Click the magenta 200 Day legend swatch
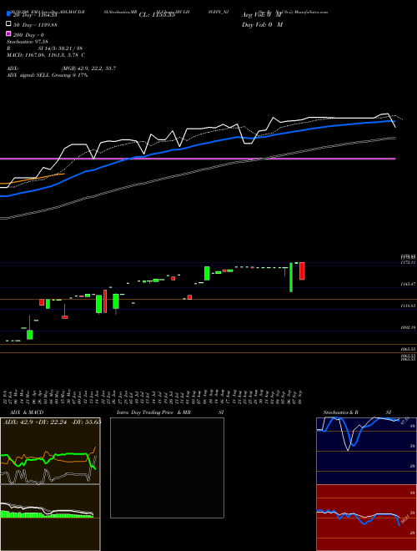 pyautogui.click(x=8, y=33)
